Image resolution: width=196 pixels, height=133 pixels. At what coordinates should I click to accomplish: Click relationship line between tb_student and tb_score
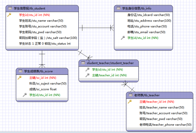pyautogui.click(x=42, y=59)
